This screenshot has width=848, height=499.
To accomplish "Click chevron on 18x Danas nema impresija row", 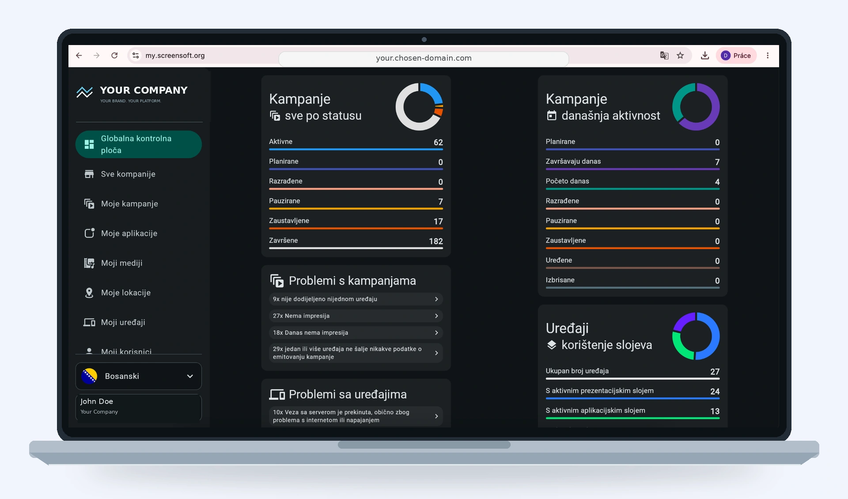I will coord(436,333).
